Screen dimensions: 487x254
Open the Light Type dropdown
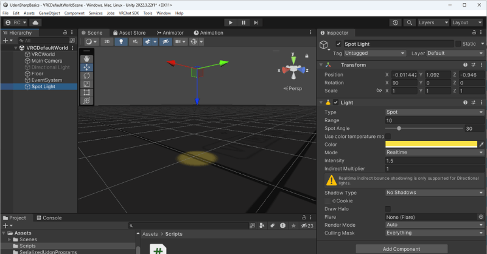pyautogui.click(x=435, y=112)
